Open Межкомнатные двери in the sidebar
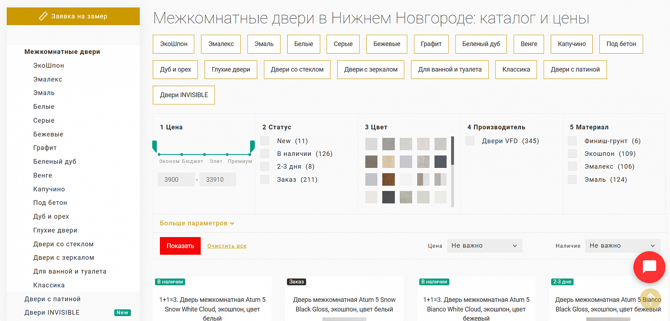Image resolution: width=670 pixels, height=321 pixels. (62, 52)
